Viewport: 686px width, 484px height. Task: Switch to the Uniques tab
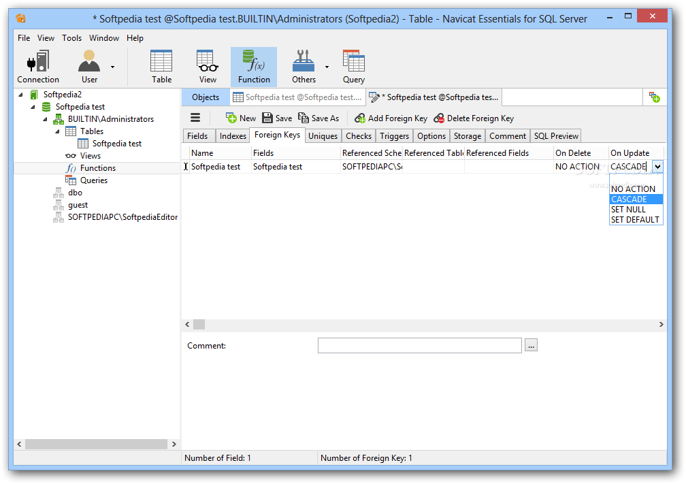323,136
